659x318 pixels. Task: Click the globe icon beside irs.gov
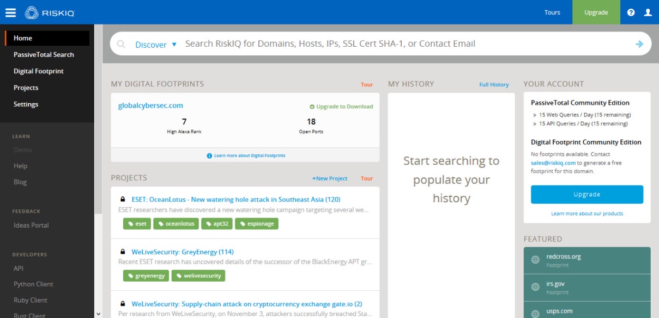535,288
